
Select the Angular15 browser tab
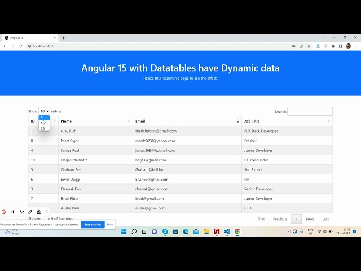click(x=30, y=38)
